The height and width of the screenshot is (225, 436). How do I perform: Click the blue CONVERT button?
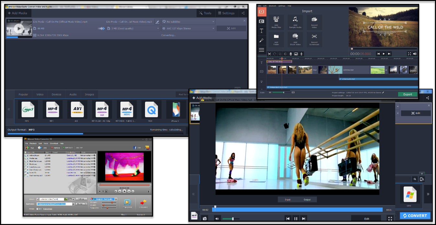415,216
